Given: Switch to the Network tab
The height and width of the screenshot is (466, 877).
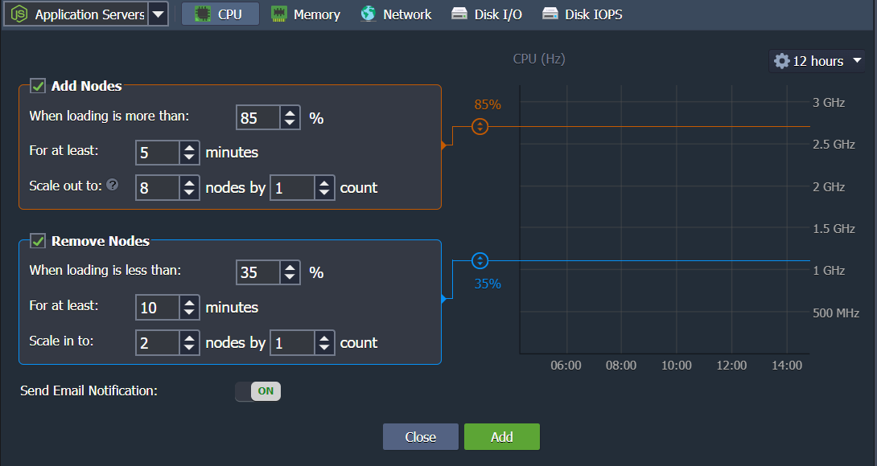Looking at the screenshot, I should tap(396, 13).
